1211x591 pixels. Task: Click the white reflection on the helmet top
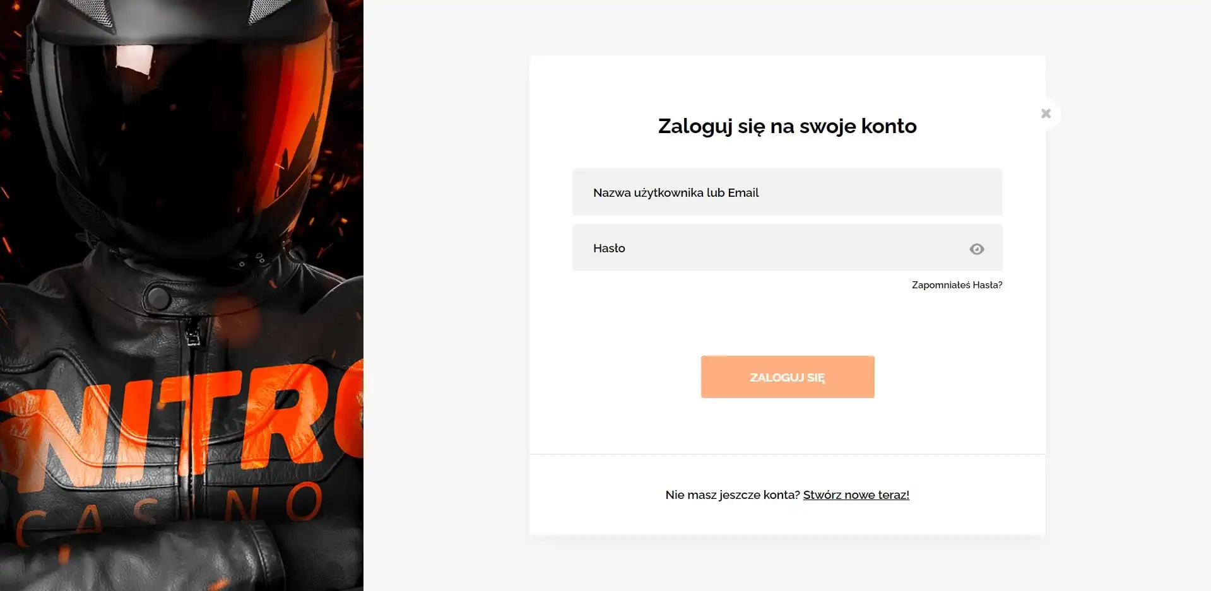[134, 60]
